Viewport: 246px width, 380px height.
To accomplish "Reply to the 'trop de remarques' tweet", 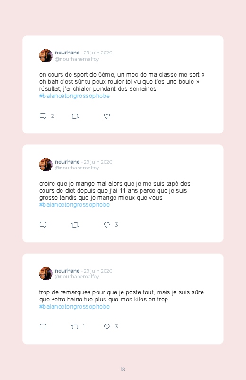I will pos(43,327).
